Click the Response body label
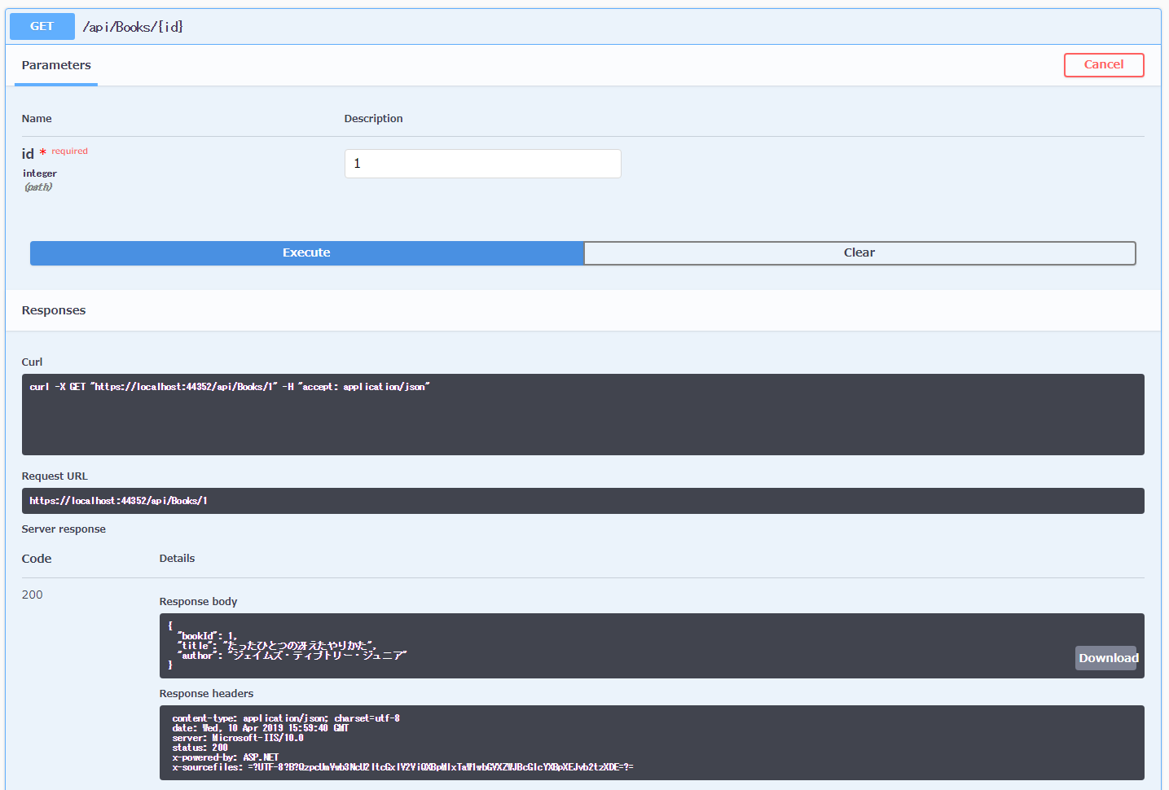The height and width of the screenshot is (790, 1169). pyautogui.click(x=199, y=602)
